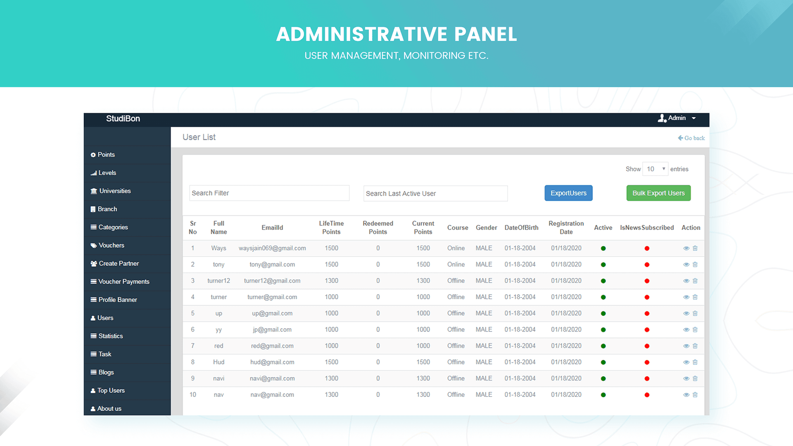Go to Voucher Payments menu item
This screenshot has width=793, height=446.
click(x=127, y=282)
